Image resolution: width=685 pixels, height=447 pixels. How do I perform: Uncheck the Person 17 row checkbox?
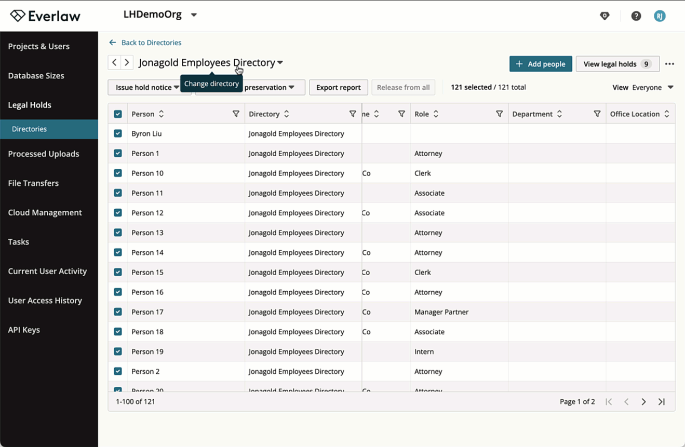(x=118, y=311)
